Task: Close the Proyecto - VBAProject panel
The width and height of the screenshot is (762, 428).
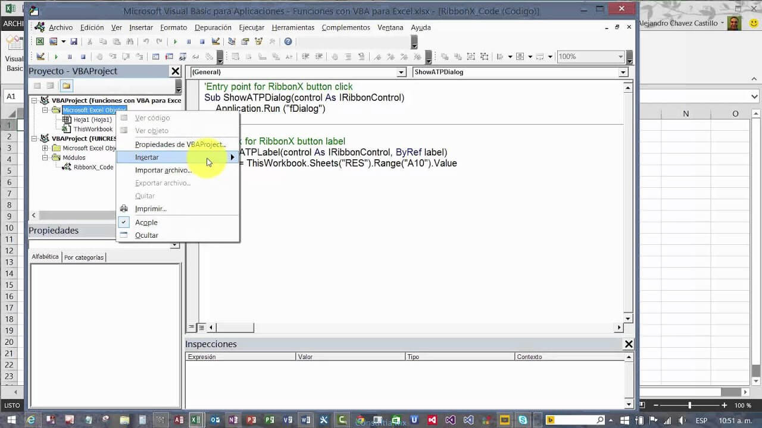Action: coord(176,71)
